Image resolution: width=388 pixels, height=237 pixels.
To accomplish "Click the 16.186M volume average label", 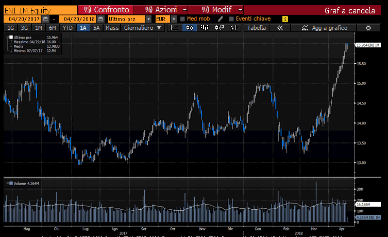I will pyautogui.click(x=368, y=205).
